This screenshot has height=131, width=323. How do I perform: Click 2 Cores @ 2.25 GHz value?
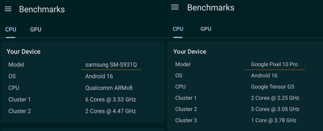point(275,98)
